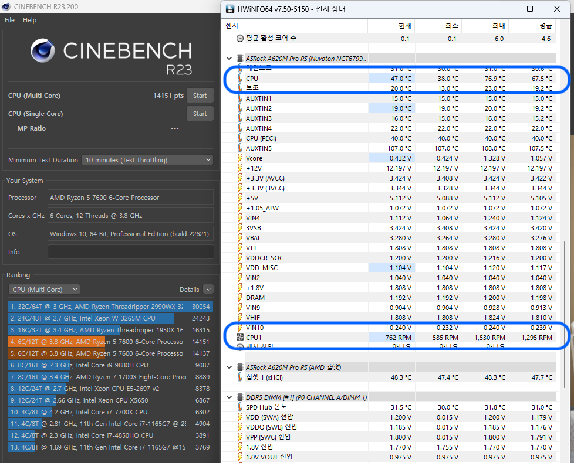The image size is (574, 463).
Task: Select the Threadripper 2990WX ranking entry
Action: coord(110,307)
